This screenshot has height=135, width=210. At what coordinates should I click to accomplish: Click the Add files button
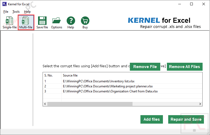152,119
